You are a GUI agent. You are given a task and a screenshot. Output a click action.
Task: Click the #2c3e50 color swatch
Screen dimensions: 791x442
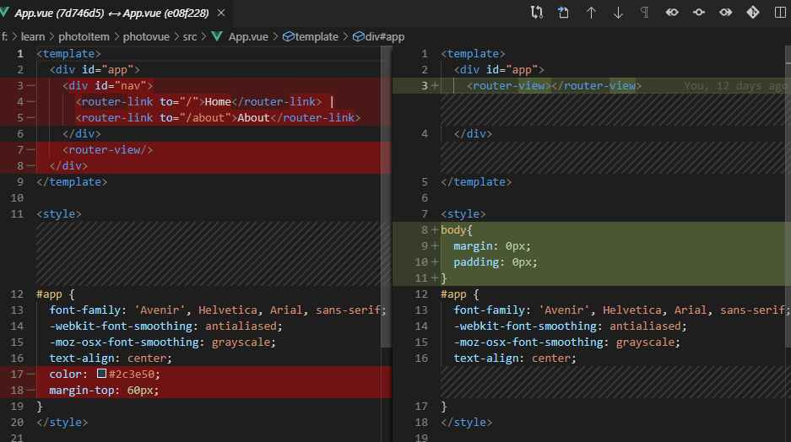[101, 375]
